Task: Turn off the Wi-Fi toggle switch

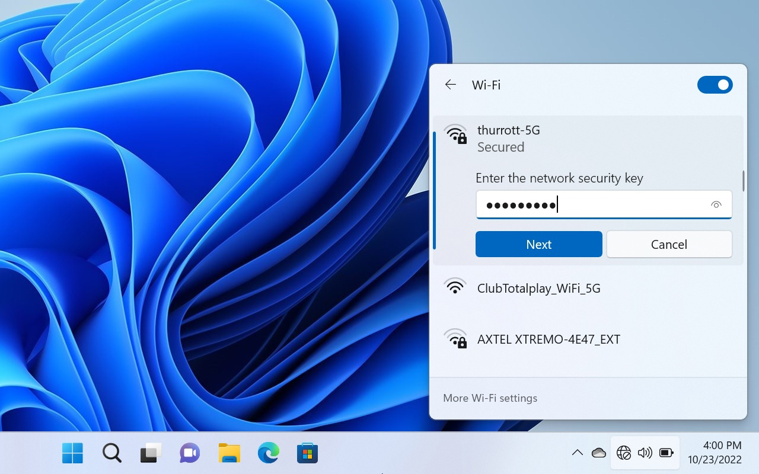Action: (x=715, y=85)
